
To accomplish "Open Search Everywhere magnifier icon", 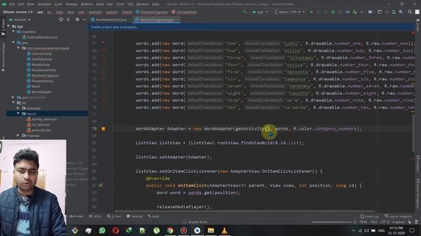I will (410, 12).
